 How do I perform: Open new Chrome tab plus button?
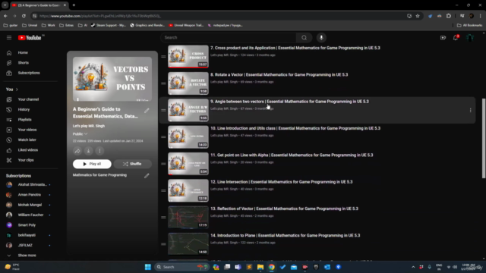pos(74,5)
